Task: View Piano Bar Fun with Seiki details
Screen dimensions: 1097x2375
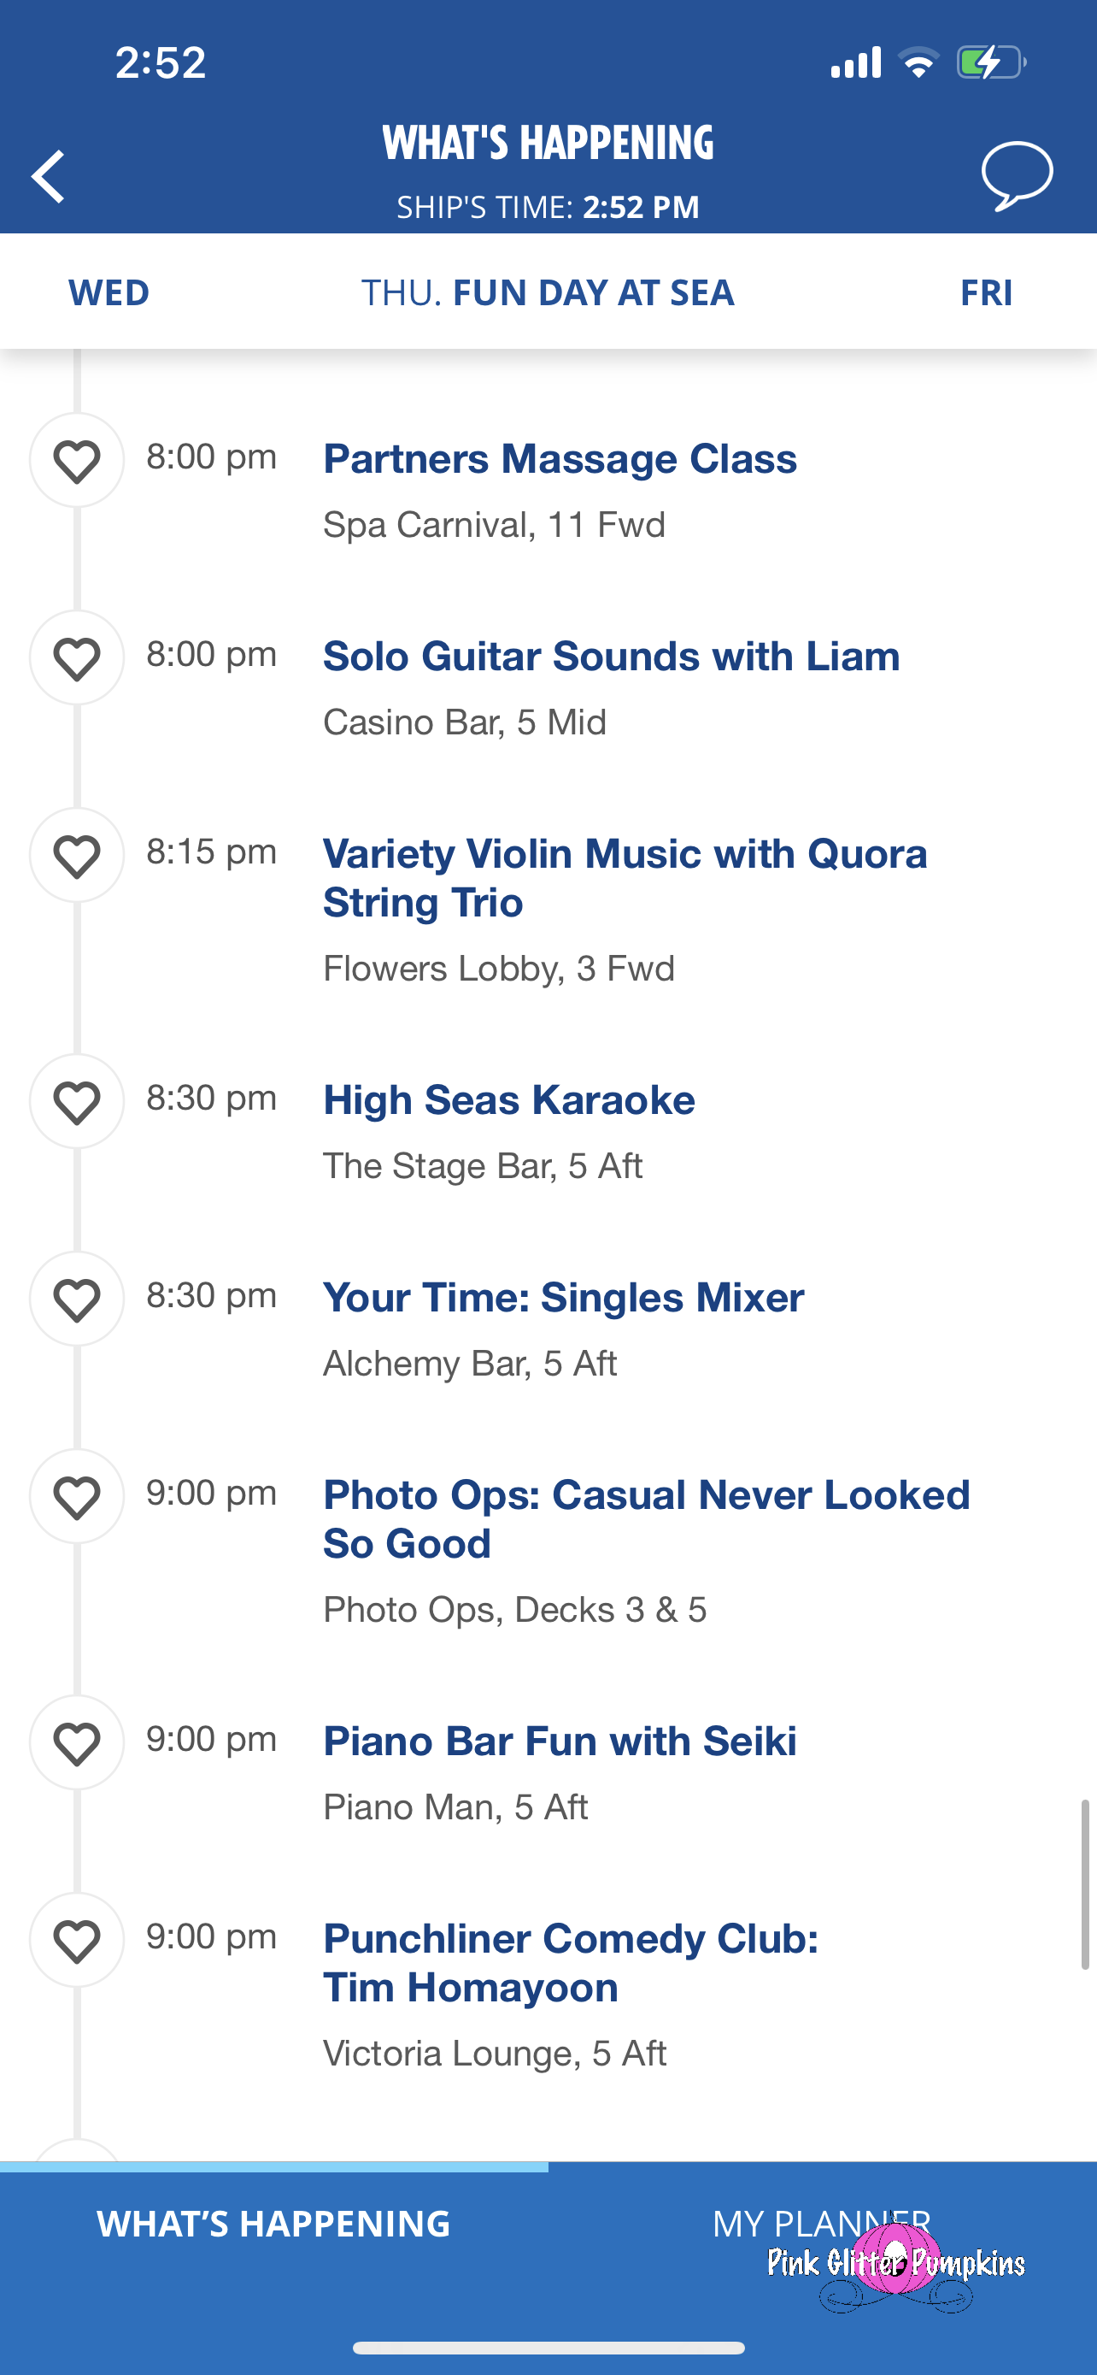Action: 559,1741
